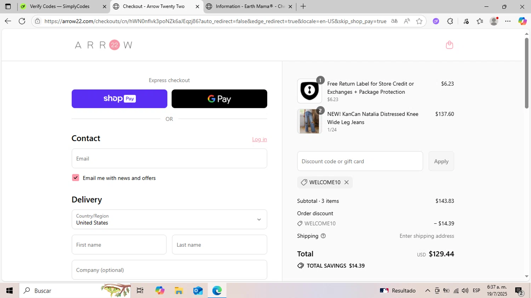Open the shopping bag cart icon
531x298 pixels.
click(449, 45)
